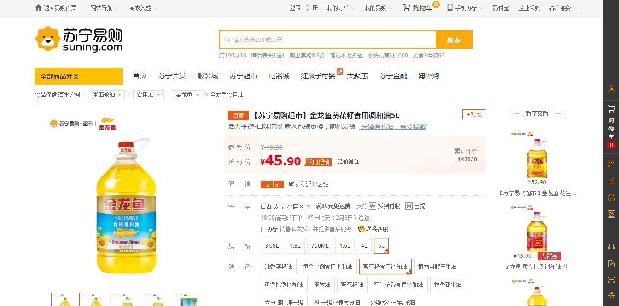Expand the 网站导航 dropdown
Image resolution: width=619 pixels, height=306 pixels.
click(x=105, y=8)
